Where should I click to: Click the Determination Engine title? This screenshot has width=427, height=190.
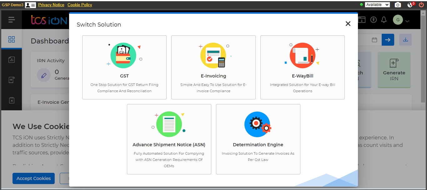258,145
